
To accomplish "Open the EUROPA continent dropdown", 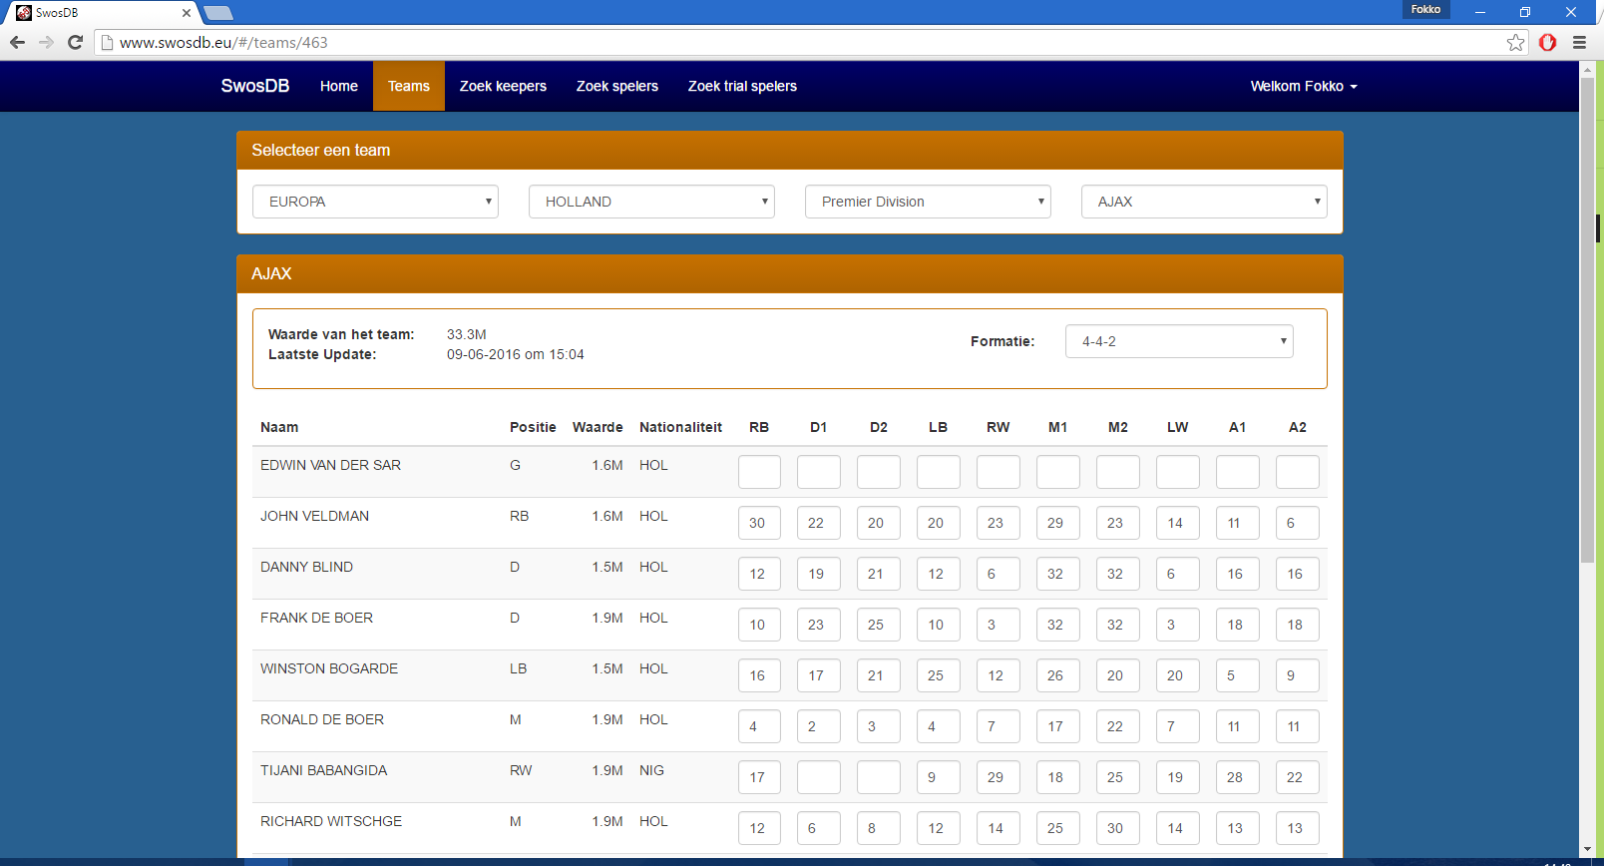I will pos(375,202).
